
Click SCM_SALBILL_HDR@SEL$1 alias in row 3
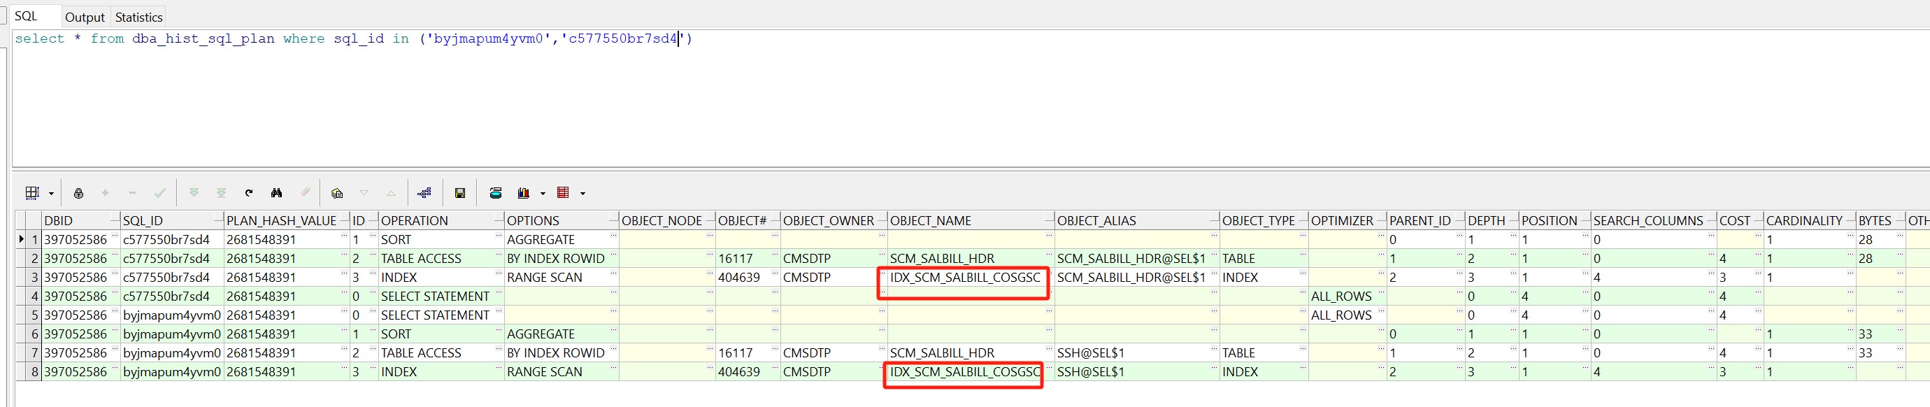[1137, 278]
